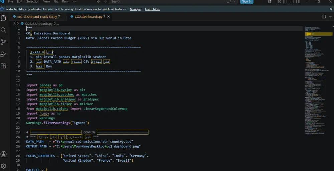Open the Extensions view
This screenshot has height=171, width=334.
coord(3,66)
